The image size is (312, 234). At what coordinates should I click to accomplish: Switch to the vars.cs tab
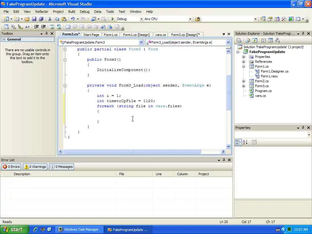pyautogui.click(x=160, y=35)
